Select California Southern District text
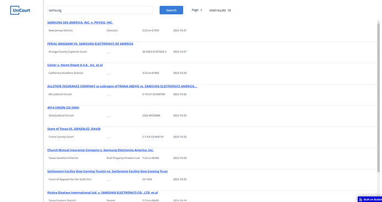This screenshot has height=202, width=382. pos(66,73)
